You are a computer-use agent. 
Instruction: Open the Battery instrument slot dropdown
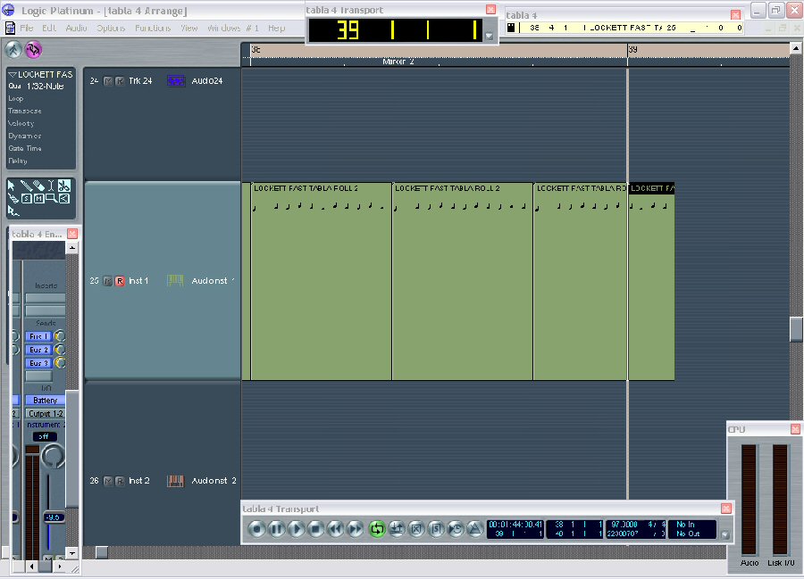(45, 401)
